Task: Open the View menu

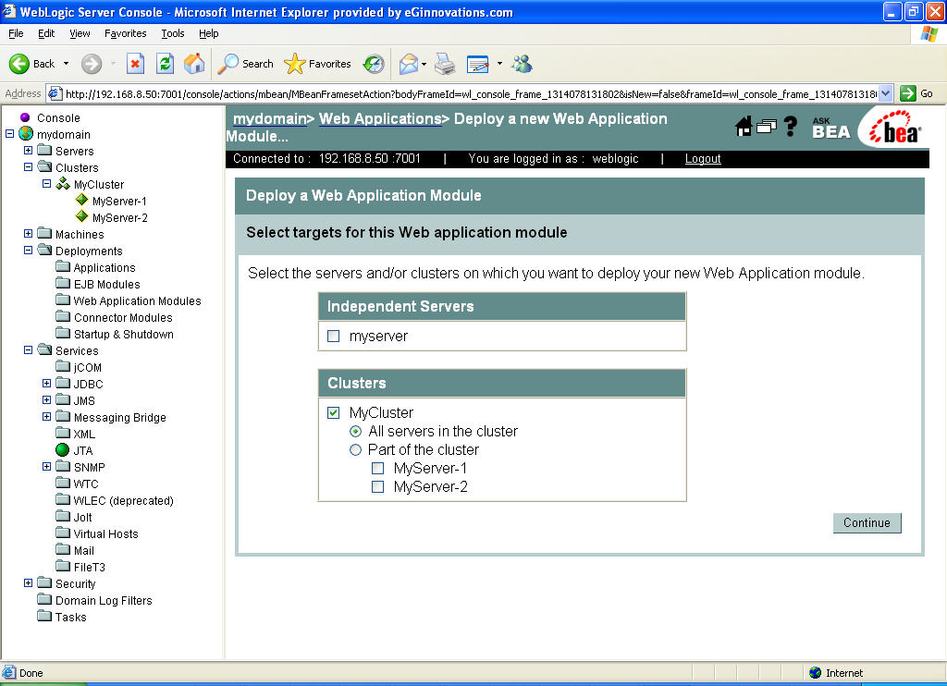Action: tap(80, 33)
